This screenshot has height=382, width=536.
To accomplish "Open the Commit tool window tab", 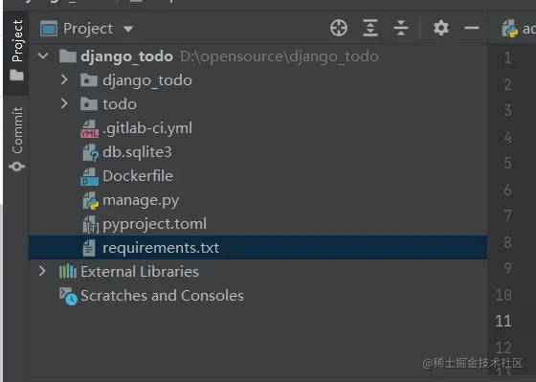I will [17, 139].
